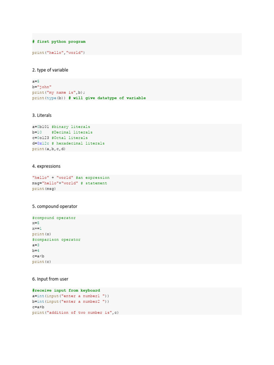Select the b="john" assignment line

point(42,87)
